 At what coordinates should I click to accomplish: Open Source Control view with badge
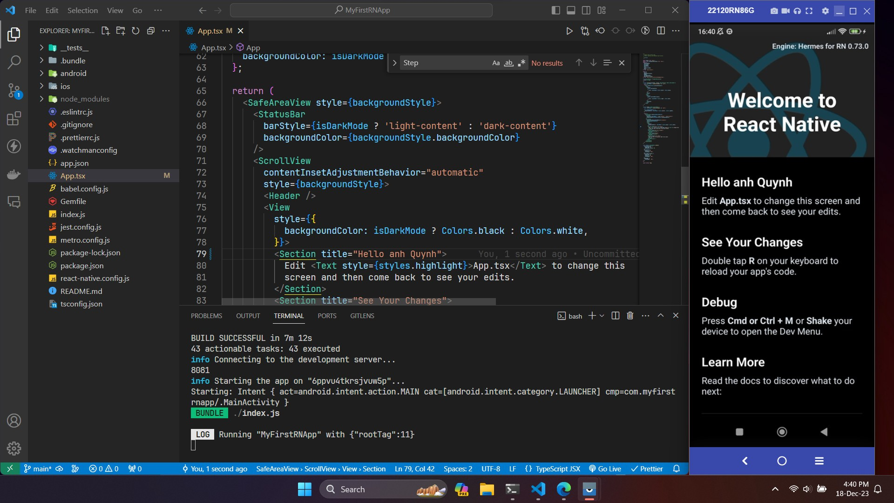(14, 90)
